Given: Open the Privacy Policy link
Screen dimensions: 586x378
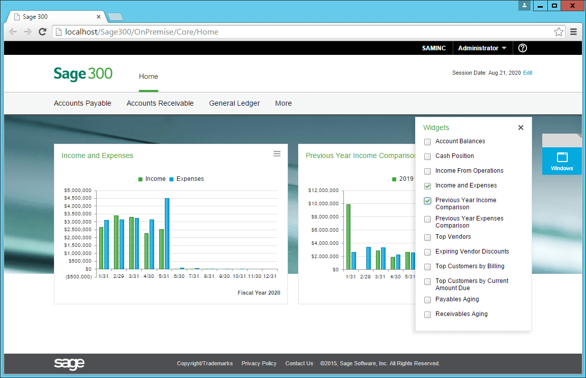Looking at the screenshot, I should pos(259,363).
